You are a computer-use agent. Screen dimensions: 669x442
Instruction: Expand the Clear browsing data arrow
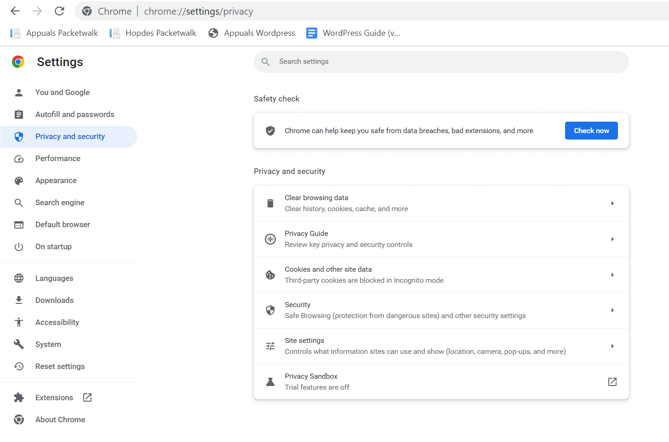(x=612, y=203)
